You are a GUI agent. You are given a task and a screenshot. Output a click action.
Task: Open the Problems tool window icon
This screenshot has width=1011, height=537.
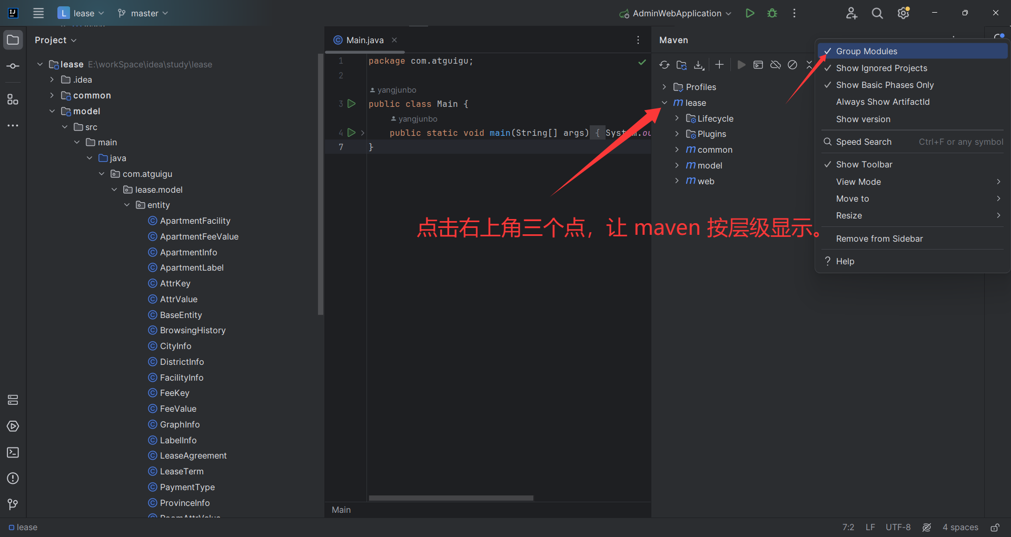13,479
